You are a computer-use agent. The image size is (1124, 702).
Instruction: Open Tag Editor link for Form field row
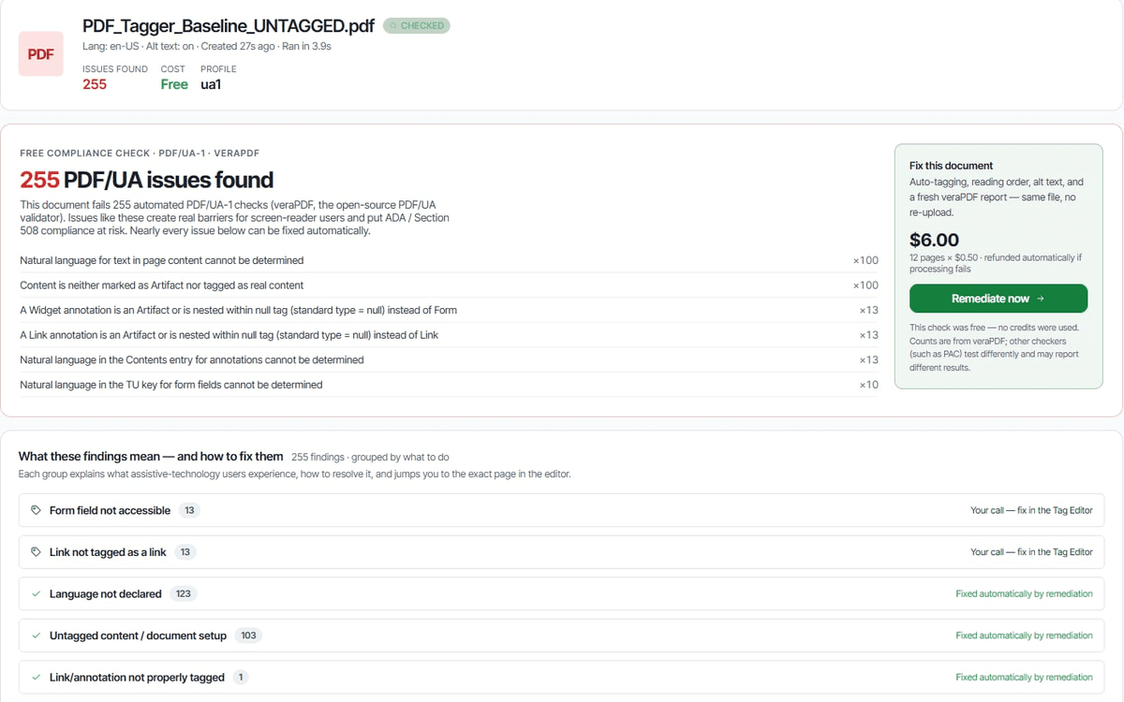click(x=1031, y=511)
